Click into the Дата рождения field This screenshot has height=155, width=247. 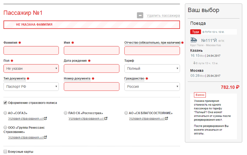[x=92, y=68]
